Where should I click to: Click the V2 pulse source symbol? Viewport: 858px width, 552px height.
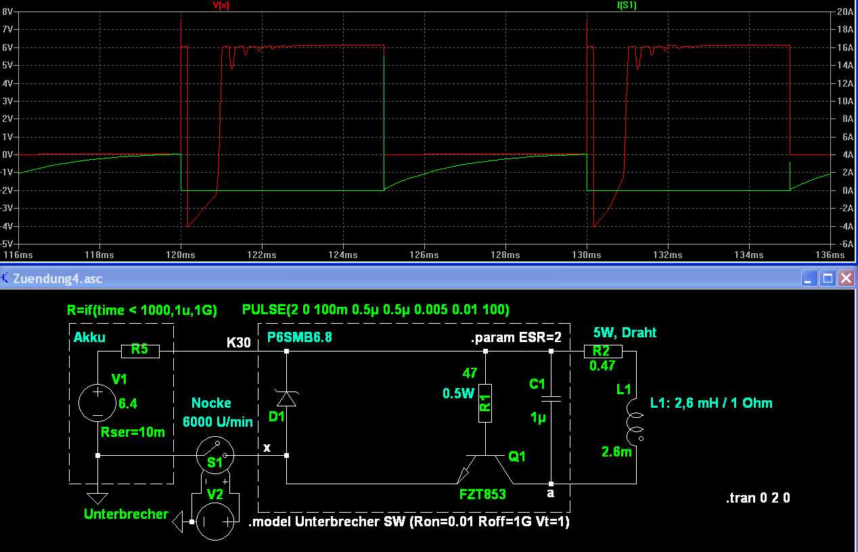coord(214,522)
